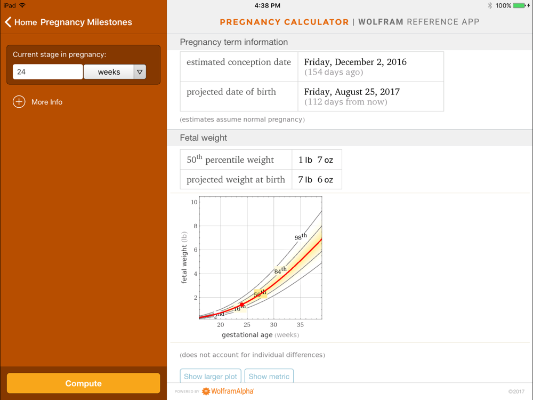This screenshot has height=400, width=533.
Task: Tap the plus circle More Info icon
Action: pyautogui.click(x=19, y=102)
